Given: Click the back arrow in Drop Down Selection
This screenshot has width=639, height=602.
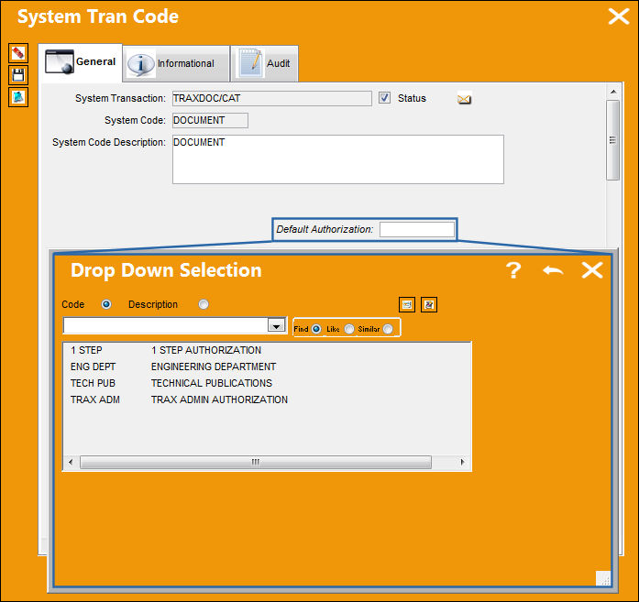Looking at the screenshot, I should click(x=553, y=270).
